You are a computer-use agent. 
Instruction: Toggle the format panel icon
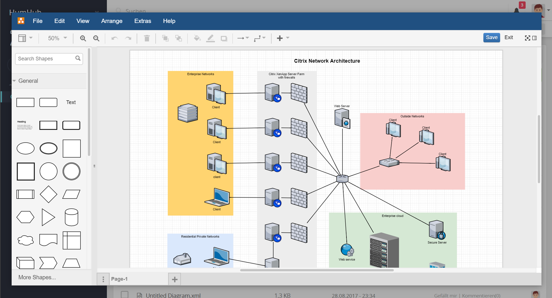pos(535,38)
